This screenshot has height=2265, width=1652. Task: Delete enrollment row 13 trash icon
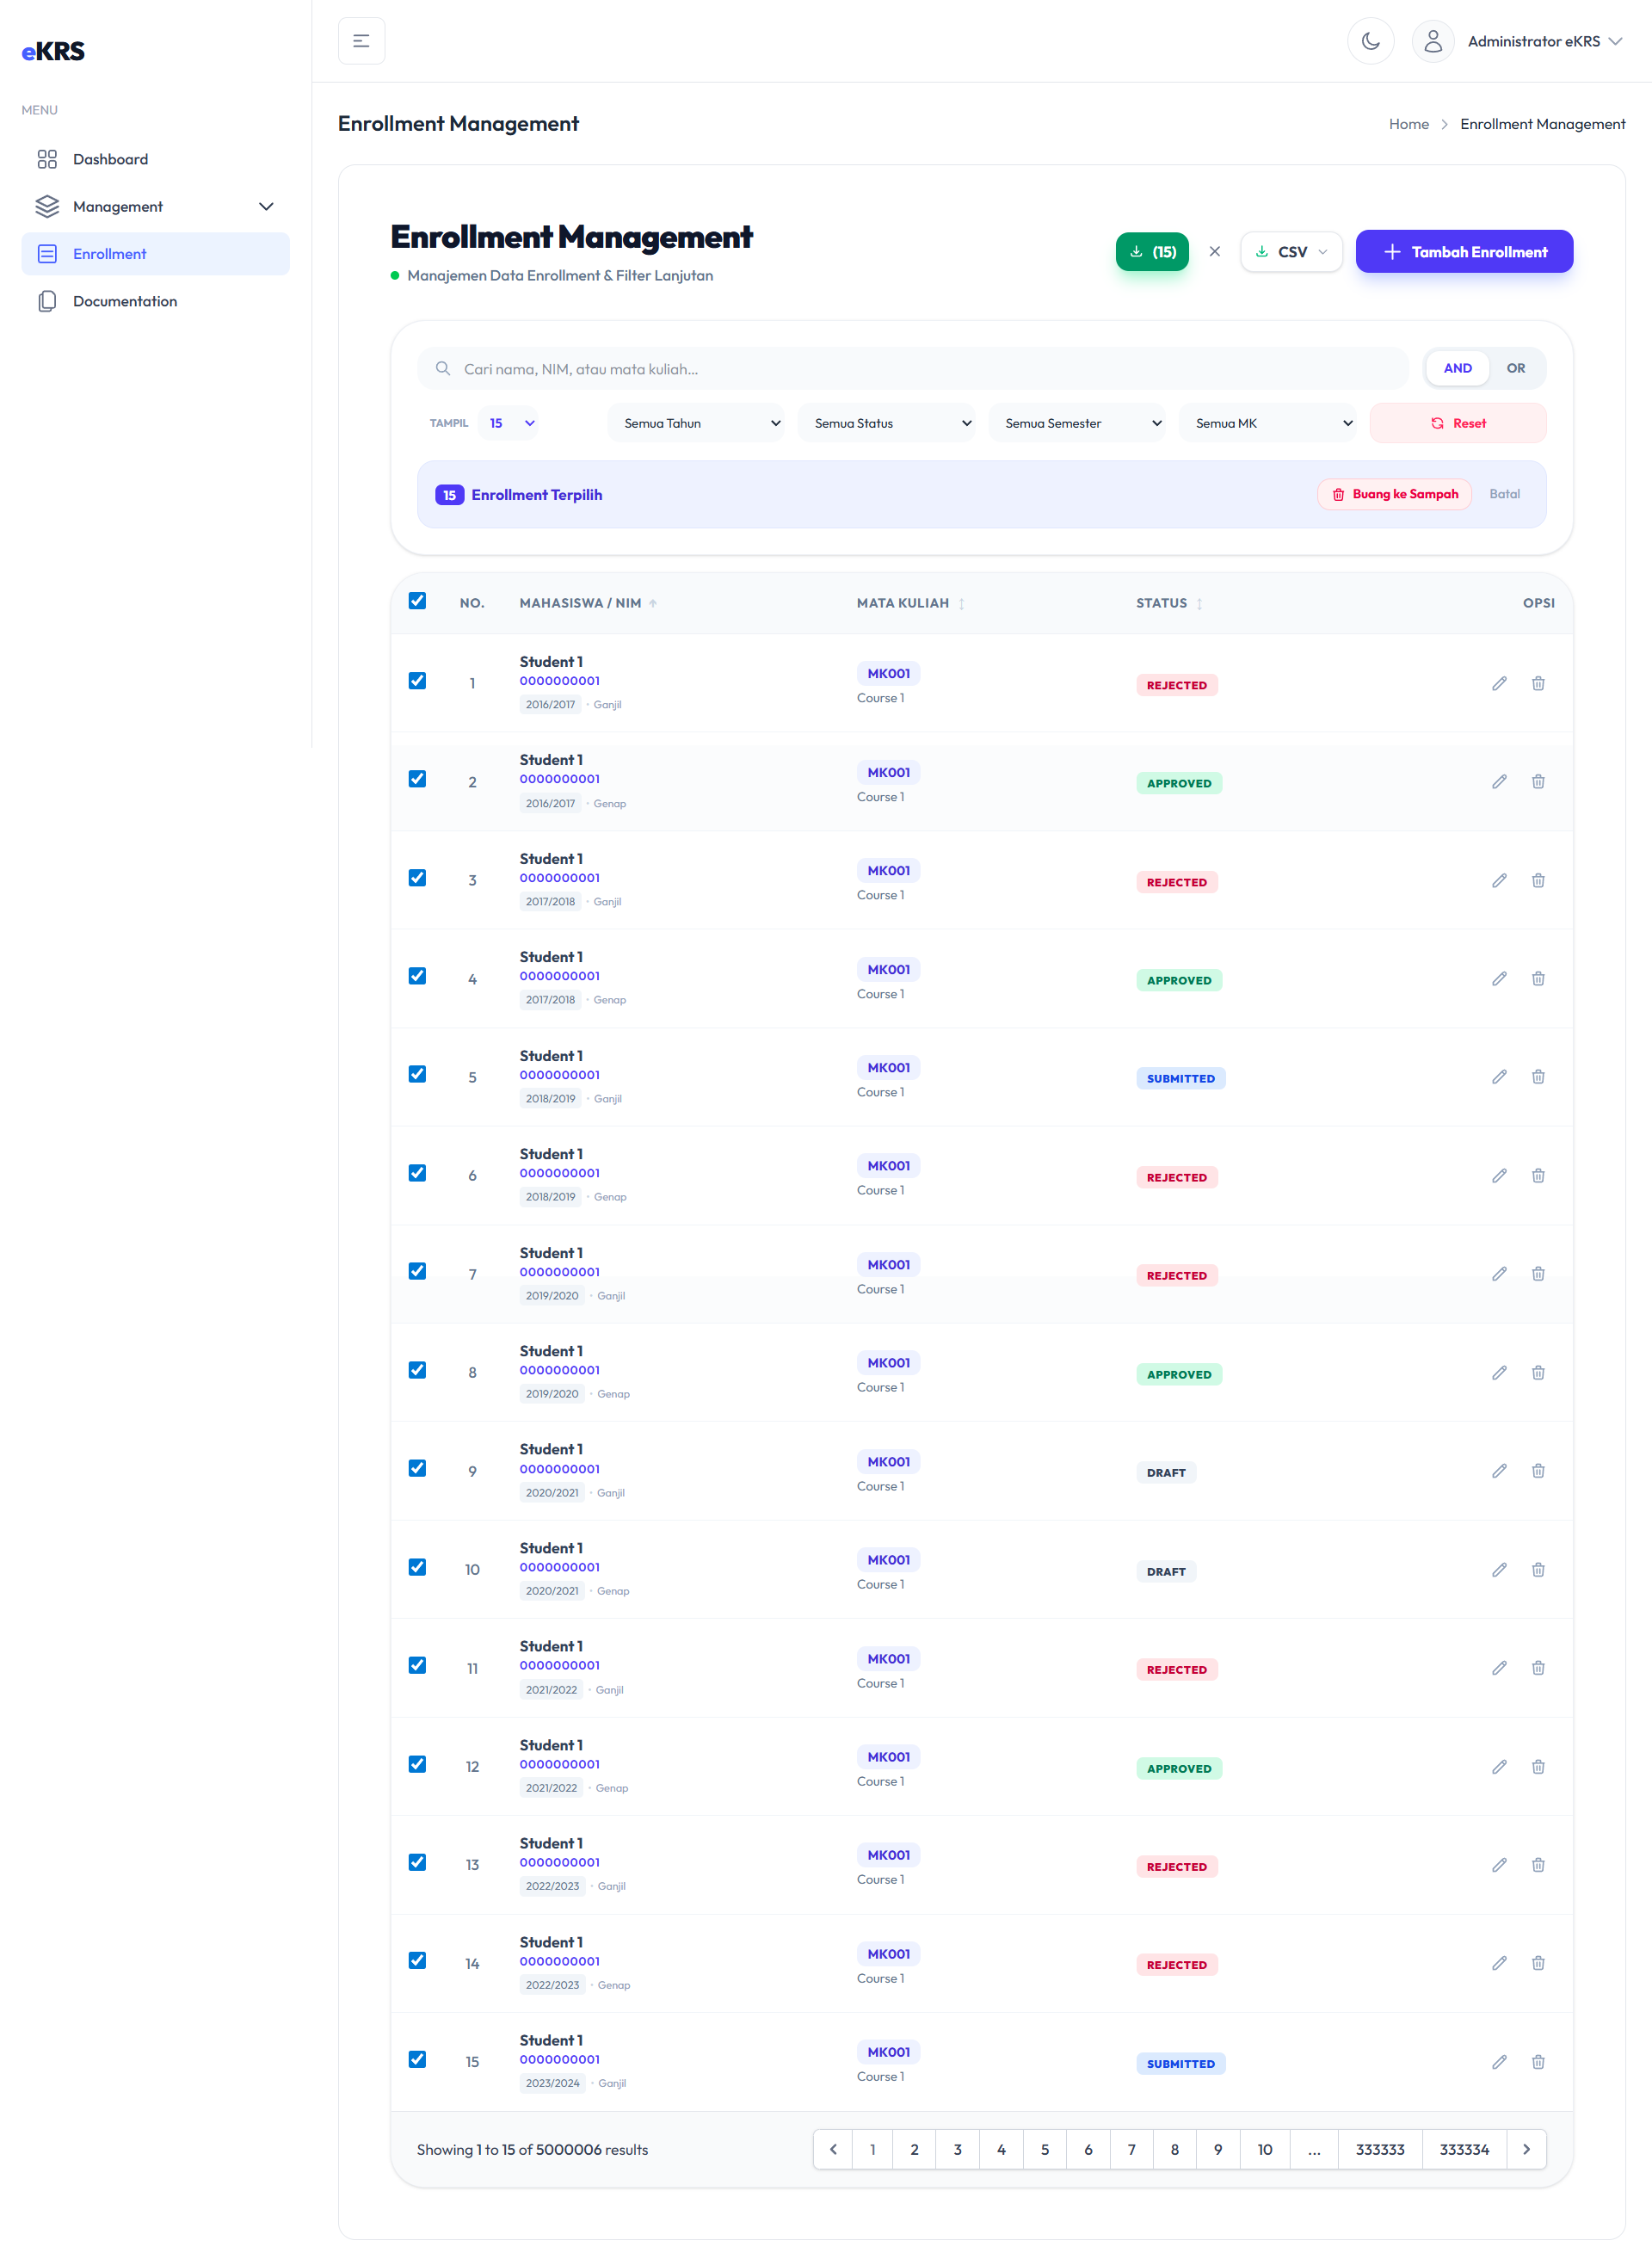click(1537, 1864)
